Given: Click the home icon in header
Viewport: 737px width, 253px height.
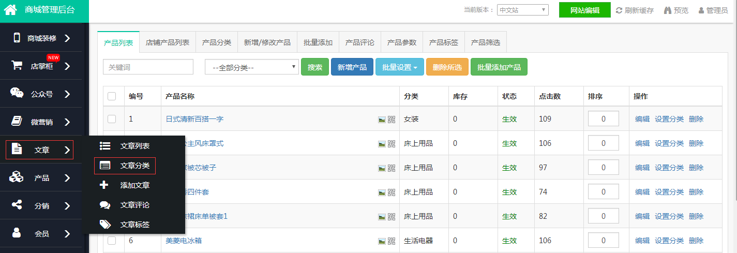Looking at the screenshot, I should point(10,10).
